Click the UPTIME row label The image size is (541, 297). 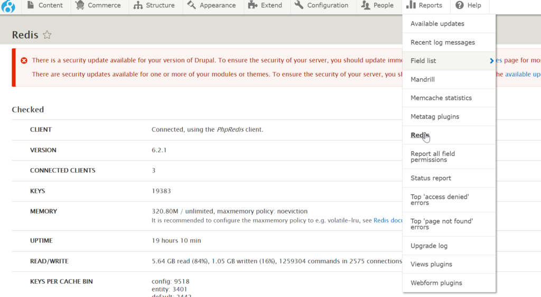pos(41,240)
